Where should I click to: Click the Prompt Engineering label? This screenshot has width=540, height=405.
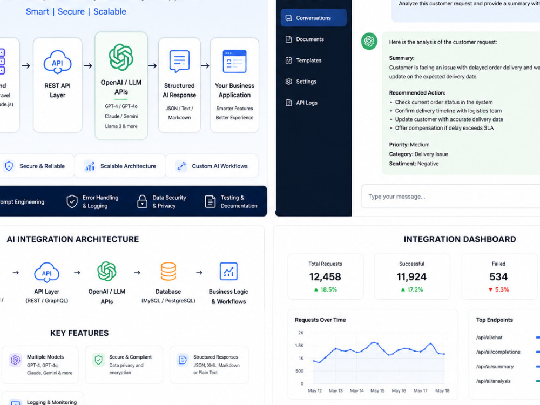22,202
